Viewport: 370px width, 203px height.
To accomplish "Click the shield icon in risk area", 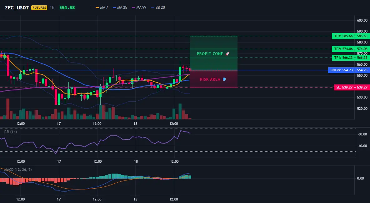I will point(224,79).
